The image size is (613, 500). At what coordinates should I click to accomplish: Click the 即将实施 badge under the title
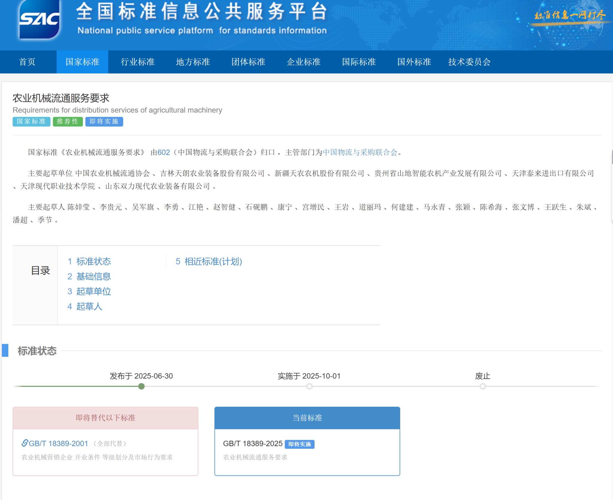click(104, 121)
